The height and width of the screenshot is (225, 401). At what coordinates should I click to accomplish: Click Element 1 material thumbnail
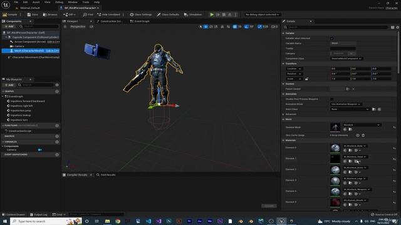[335, 159]
